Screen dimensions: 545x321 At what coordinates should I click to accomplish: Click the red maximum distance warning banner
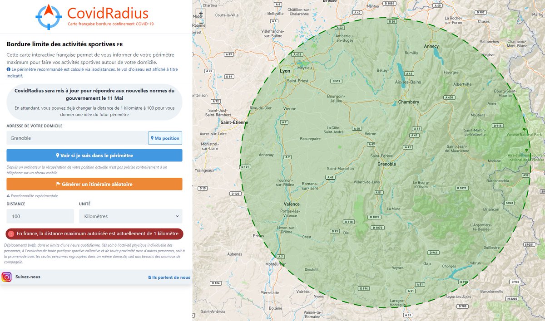pos(94,233)
